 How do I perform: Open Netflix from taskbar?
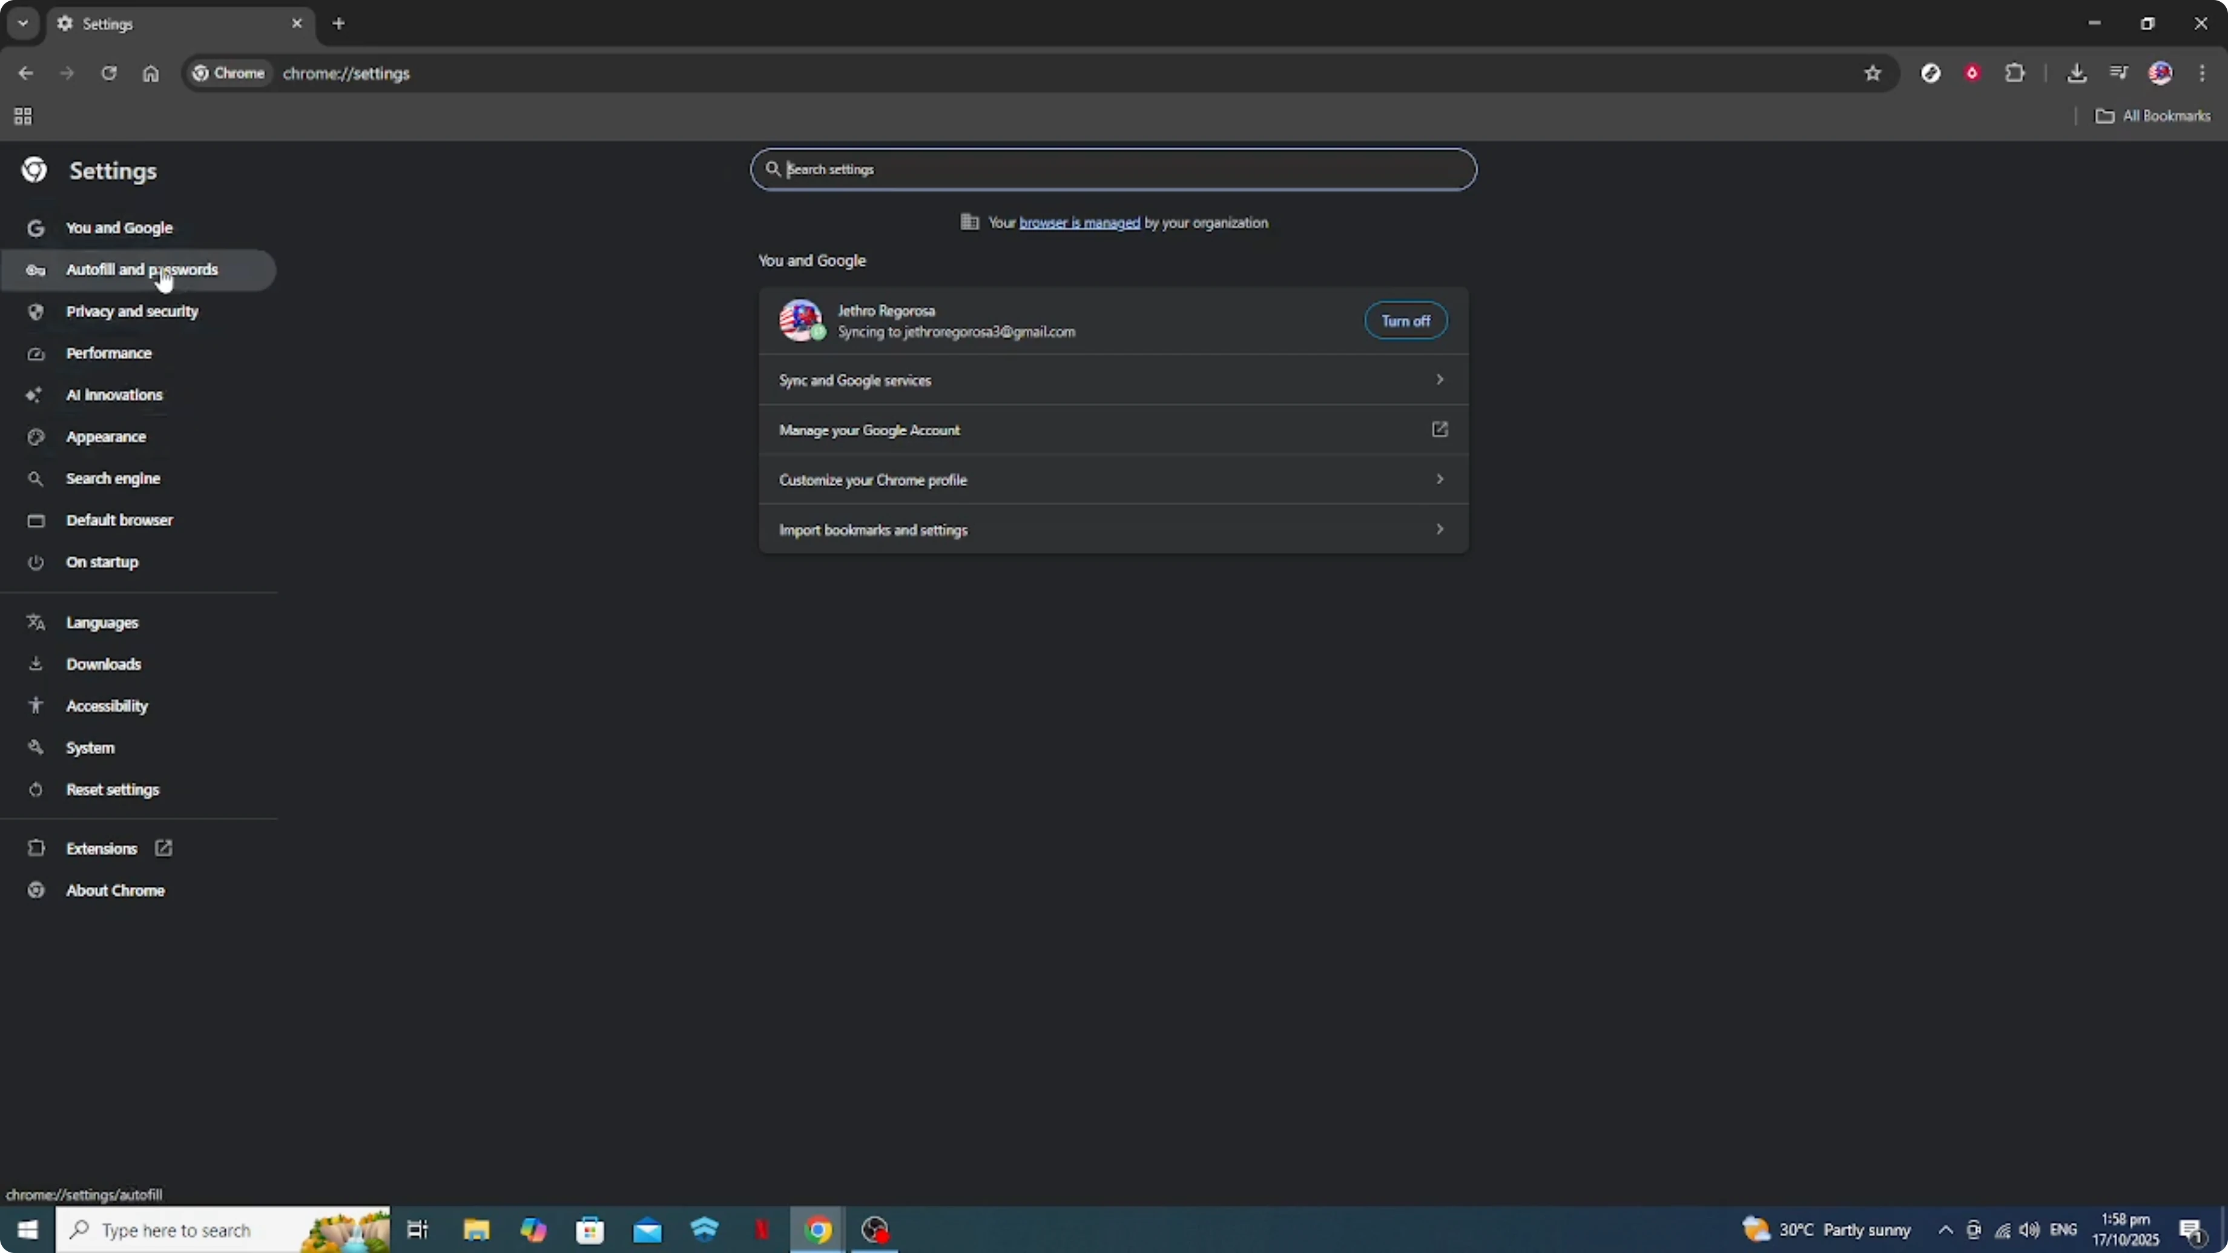tap(761, 1229)
